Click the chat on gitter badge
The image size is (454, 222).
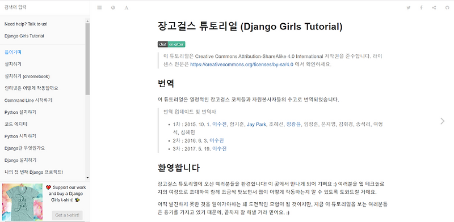point(171,44)
